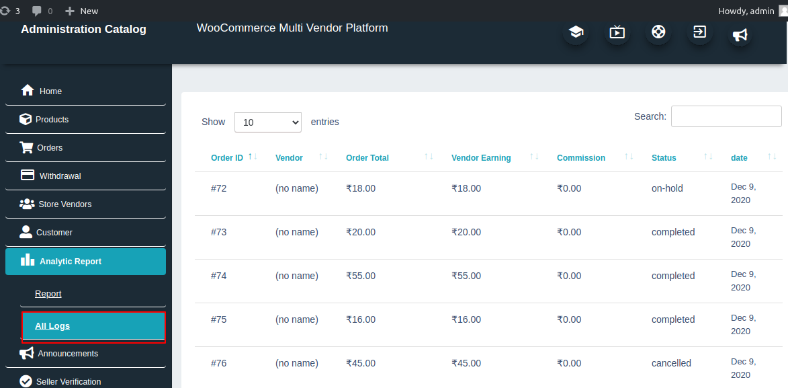Click the Order Total column header

click(367, 158)
